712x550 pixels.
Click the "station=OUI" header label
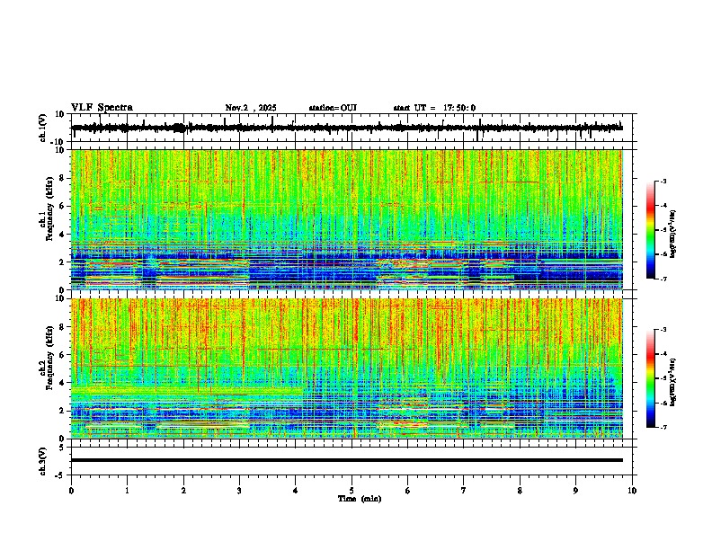point(333,108)
